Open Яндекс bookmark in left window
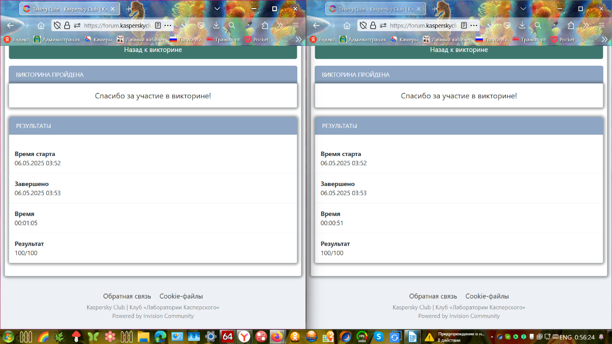The width and height of the screenshot is (612, 344). tap(16, 39)
